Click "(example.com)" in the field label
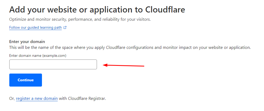Screen dimensions: 264x111 pos(54,56)
